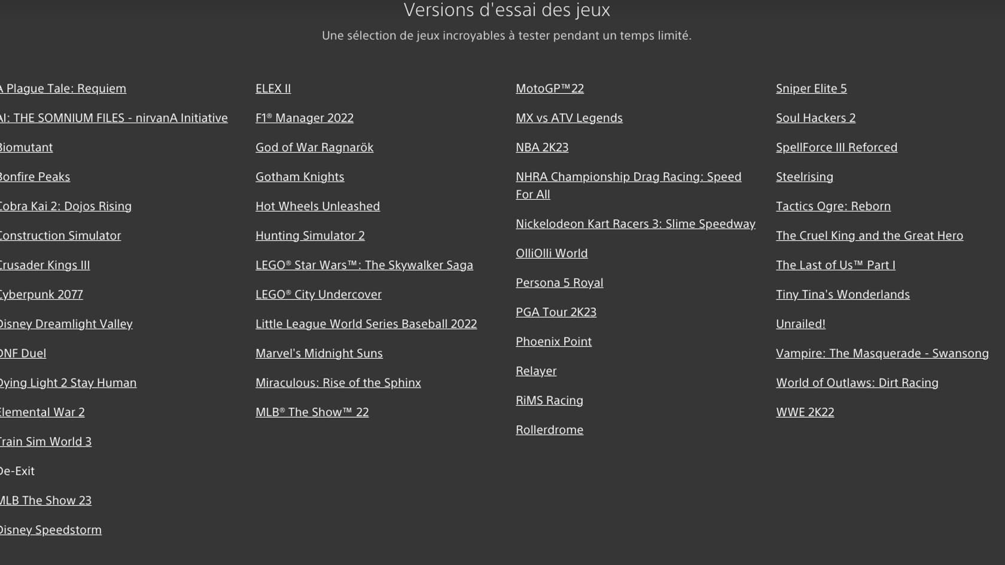Open Vampire: The Masquerade - Swansong
Screen dimensions: 1005x565
(882, 353)
